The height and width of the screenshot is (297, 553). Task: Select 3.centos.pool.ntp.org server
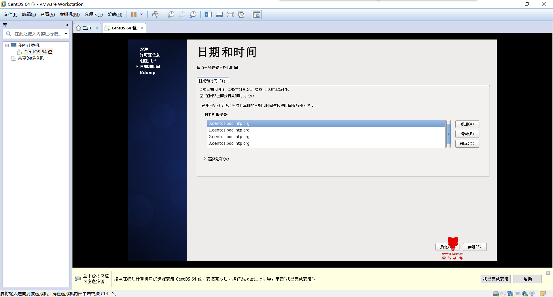[x=326, y=143]
